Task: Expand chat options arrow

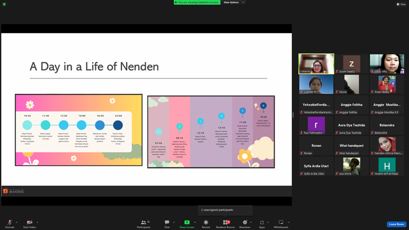Action: 174,222
